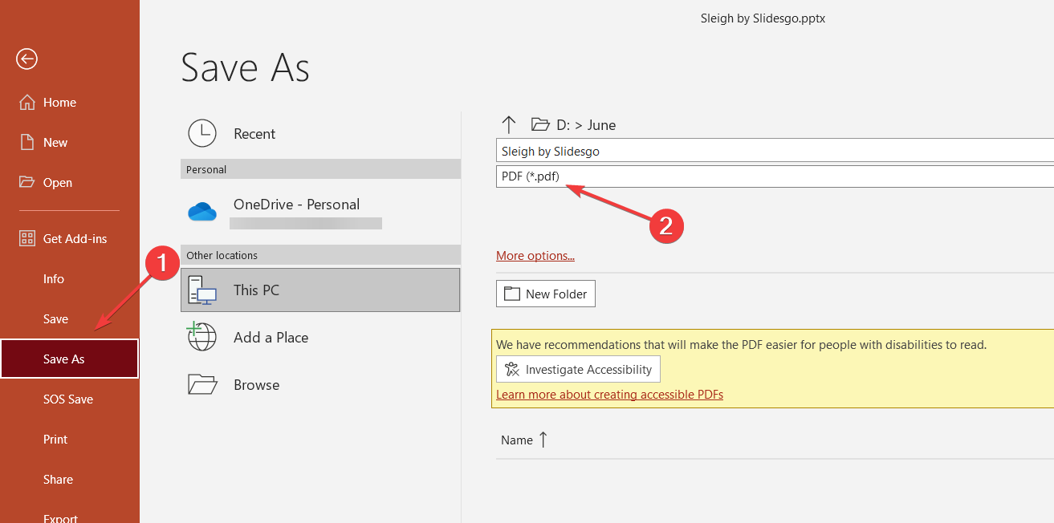Sort files by Name column
This screenshot has width=1054, height=523.
(517, 440)
